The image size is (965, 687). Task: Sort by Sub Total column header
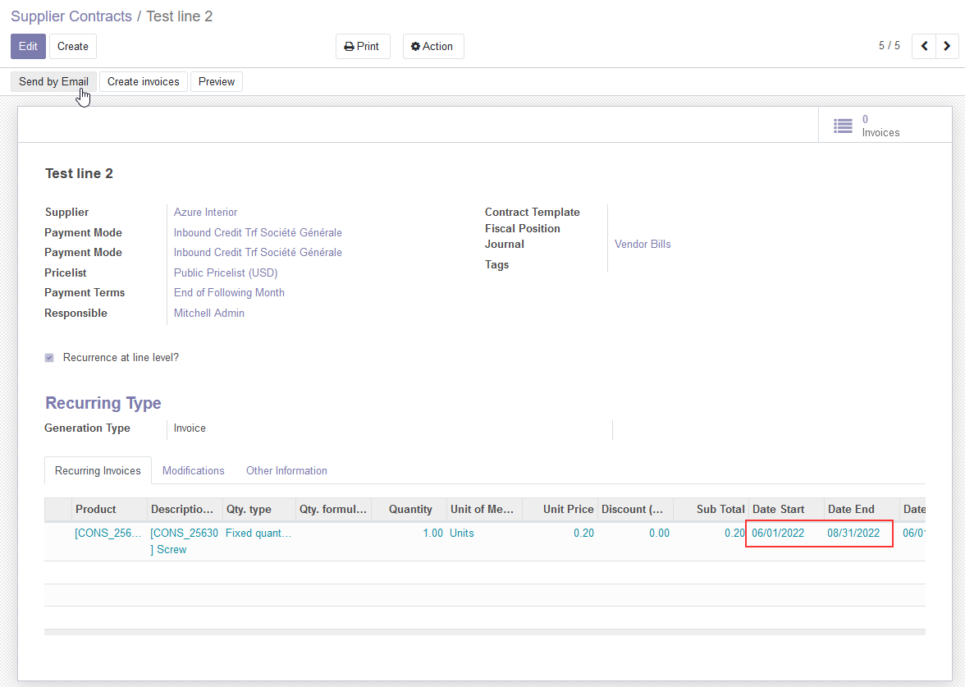tap(711, 509)
